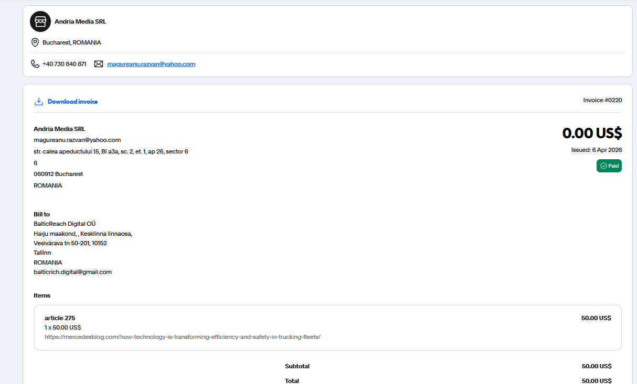Click the Bill to heading

[x=42, y=214]
